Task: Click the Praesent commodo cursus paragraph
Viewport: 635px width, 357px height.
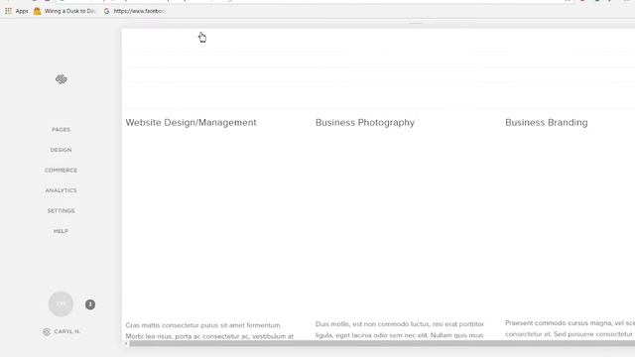Action: 570,328
